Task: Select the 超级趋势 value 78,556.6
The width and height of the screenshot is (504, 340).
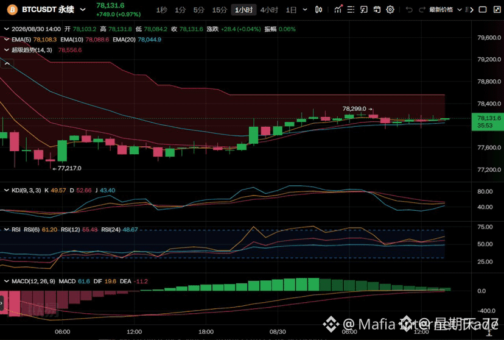Action: 70,50
